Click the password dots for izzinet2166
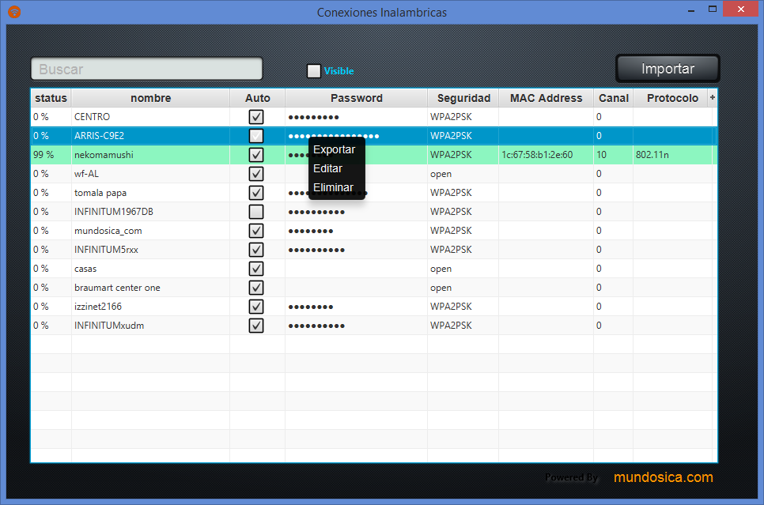This screenshot has height=505, width=764. pos(310,307)
